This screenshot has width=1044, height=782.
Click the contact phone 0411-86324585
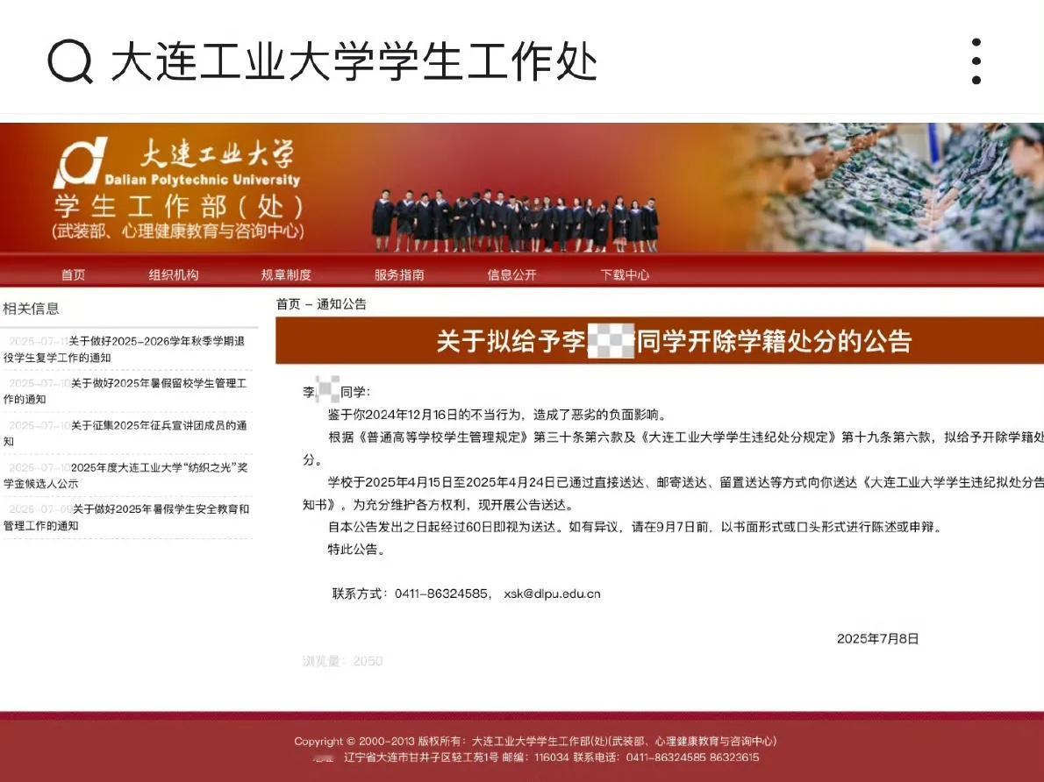443,594
